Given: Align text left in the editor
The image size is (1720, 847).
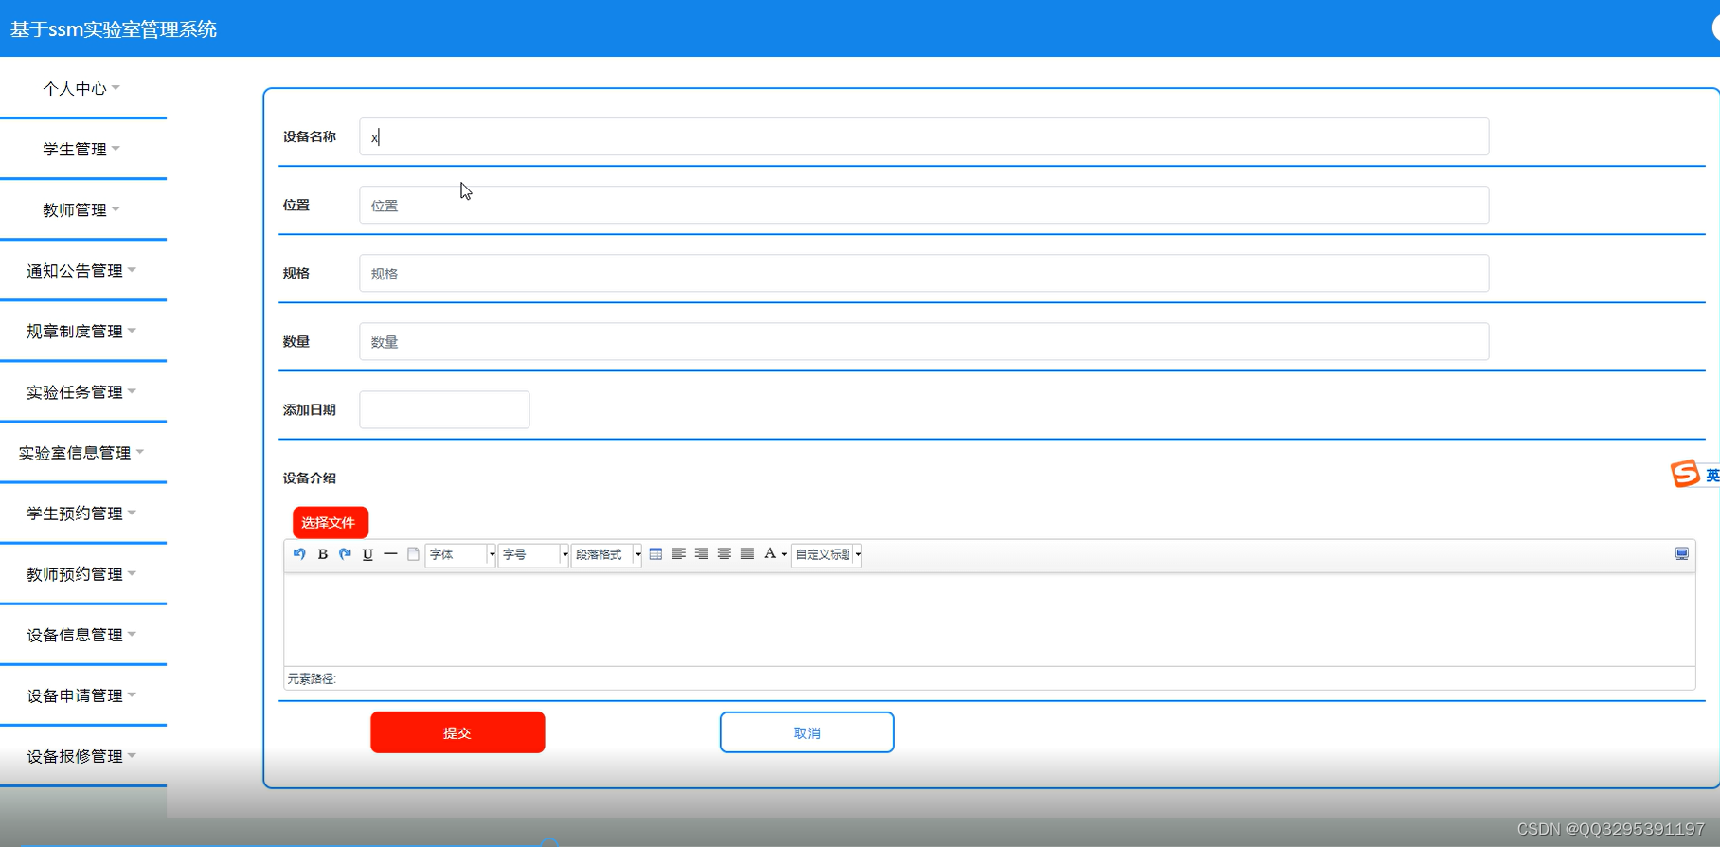Looking at the screenshot, I should [678, 554].
